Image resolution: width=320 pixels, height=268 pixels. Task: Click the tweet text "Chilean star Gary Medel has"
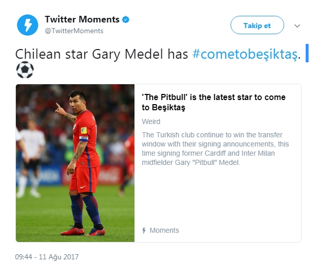click(x=102, y=54)
